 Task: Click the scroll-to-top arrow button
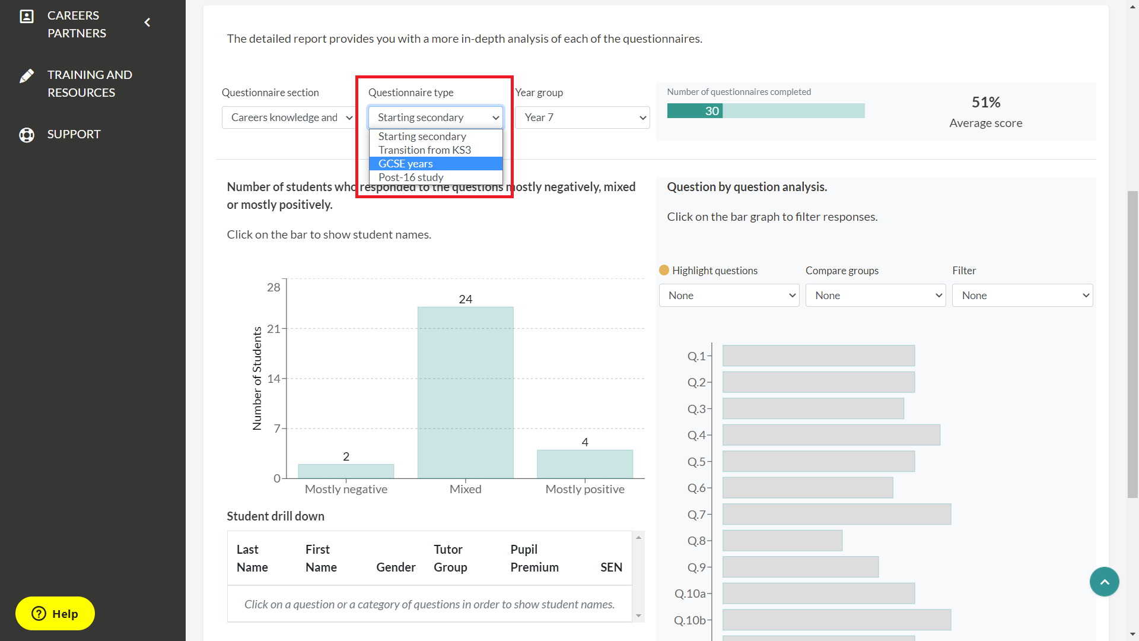1104,582
